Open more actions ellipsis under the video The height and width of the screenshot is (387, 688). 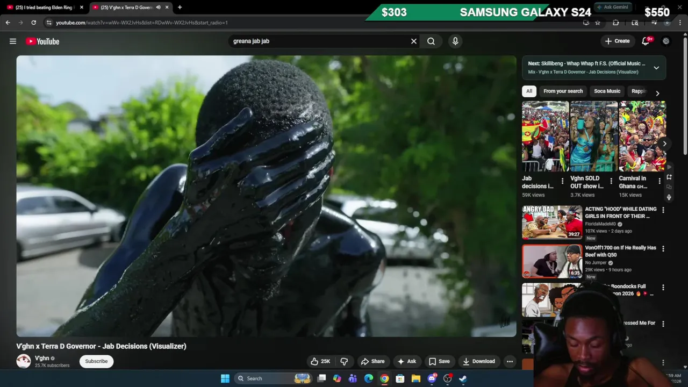coord(510,361)
